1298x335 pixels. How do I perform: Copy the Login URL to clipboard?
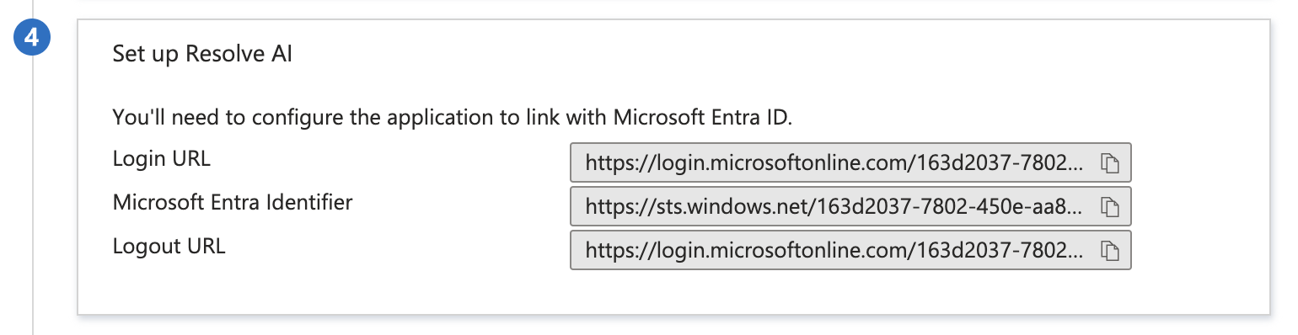point(1109,163)
